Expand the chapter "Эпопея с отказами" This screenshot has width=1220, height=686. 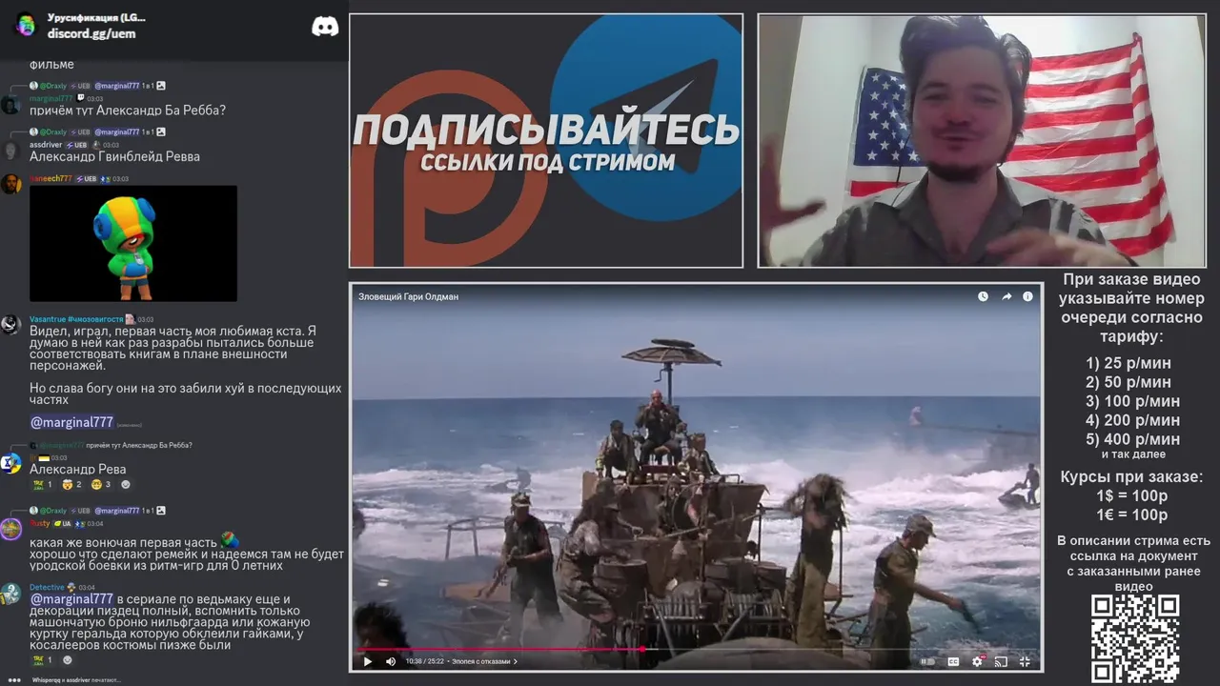(484, 661)
